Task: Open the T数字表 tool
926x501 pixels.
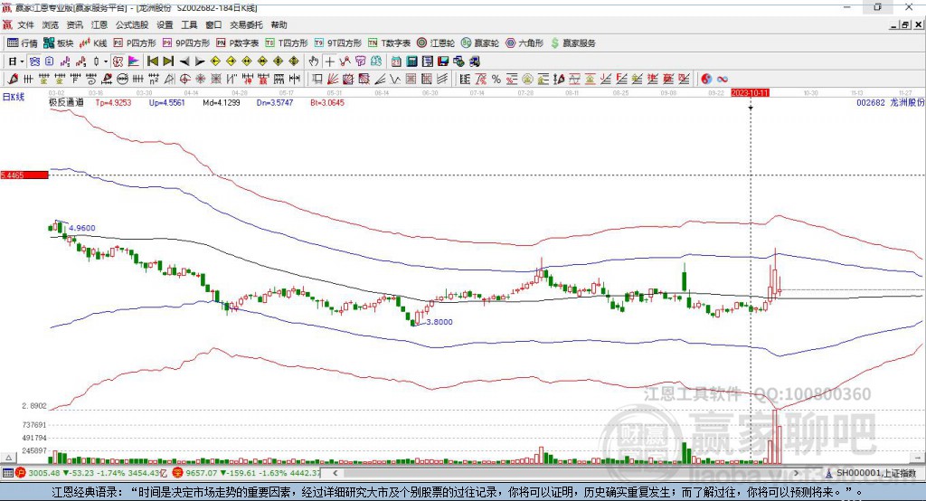Action: point(389,43)
